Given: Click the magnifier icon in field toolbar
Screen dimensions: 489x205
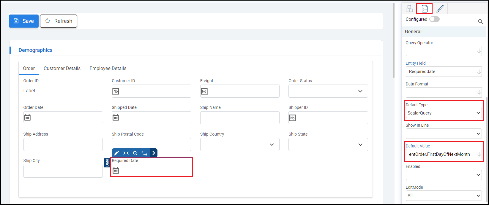Looking at the screenshot, I should click(135, 153).
